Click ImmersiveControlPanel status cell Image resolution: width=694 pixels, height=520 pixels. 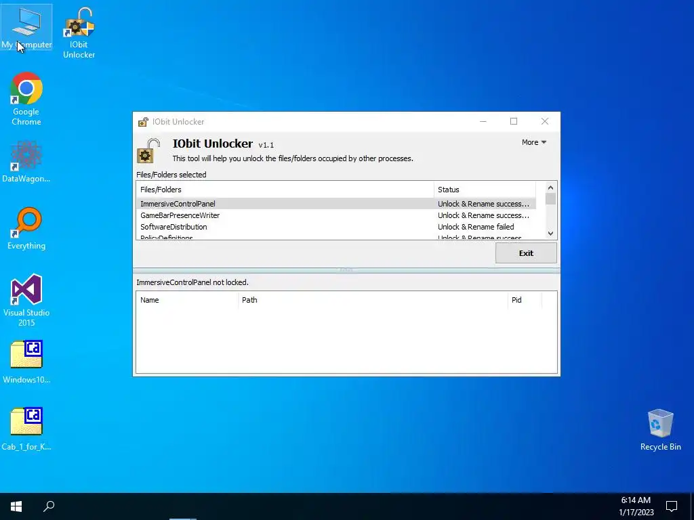click(483, 204)
